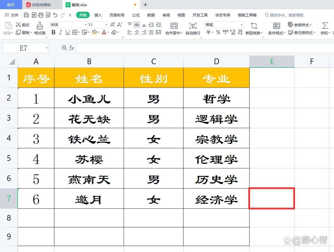Switch to Page Layout (页面布局) tab
Screen dimensions: 334x252
point(117,15)
